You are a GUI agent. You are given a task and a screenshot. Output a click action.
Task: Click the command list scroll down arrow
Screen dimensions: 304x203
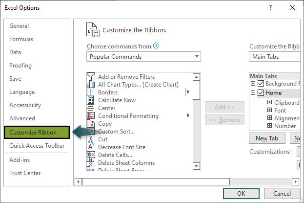coord(196,166)
